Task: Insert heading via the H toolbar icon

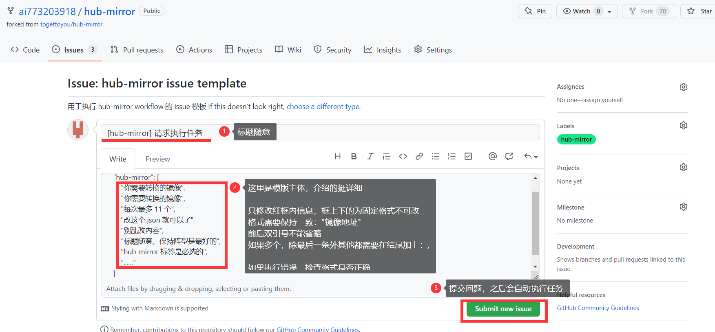Action: (x=338, y=156)
